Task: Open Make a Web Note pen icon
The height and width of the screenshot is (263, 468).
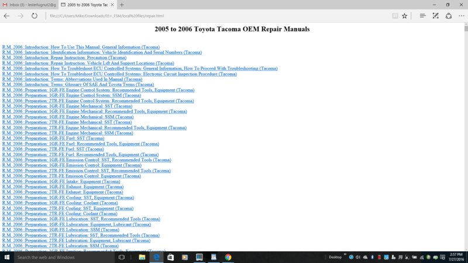Action: click(435, 16)
